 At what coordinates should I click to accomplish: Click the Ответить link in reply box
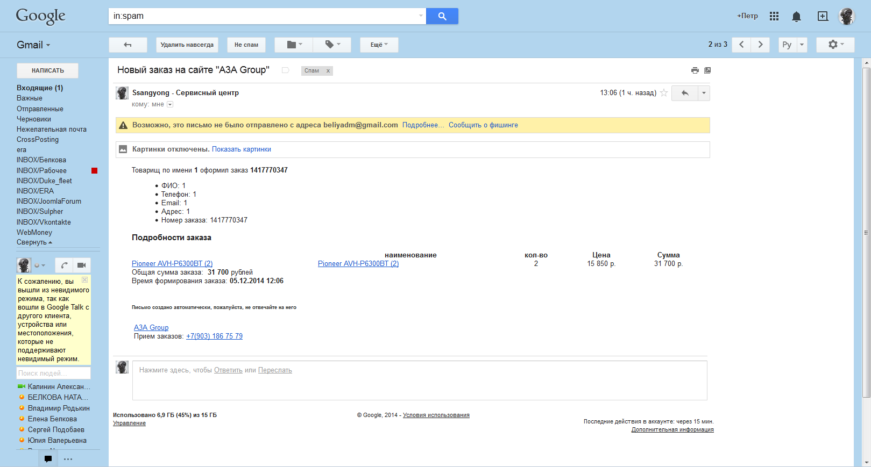[228, 370]
